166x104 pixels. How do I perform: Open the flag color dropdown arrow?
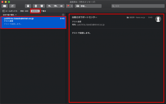[x=72, y=6]
